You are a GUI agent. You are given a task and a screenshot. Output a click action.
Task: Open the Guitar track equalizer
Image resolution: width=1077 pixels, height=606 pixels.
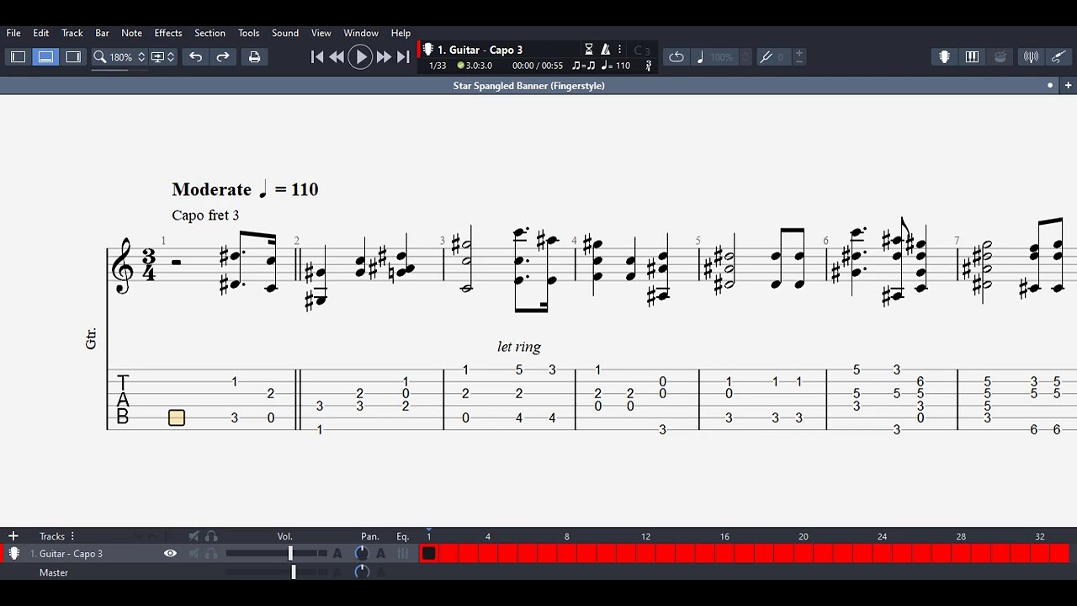403,553
